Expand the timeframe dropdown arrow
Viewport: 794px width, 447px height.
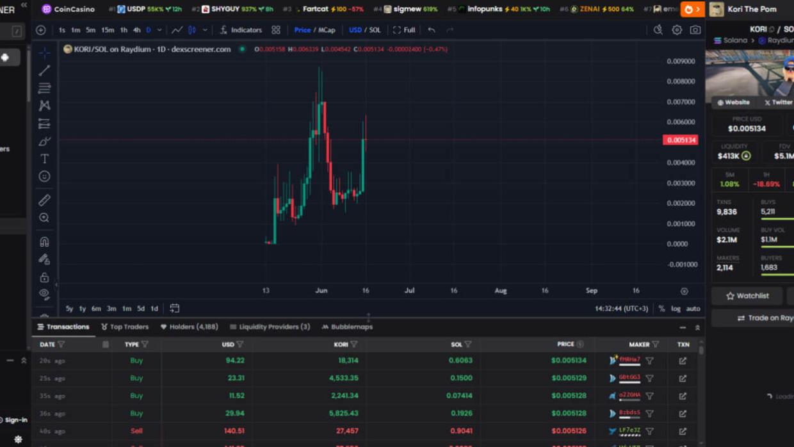159,30
